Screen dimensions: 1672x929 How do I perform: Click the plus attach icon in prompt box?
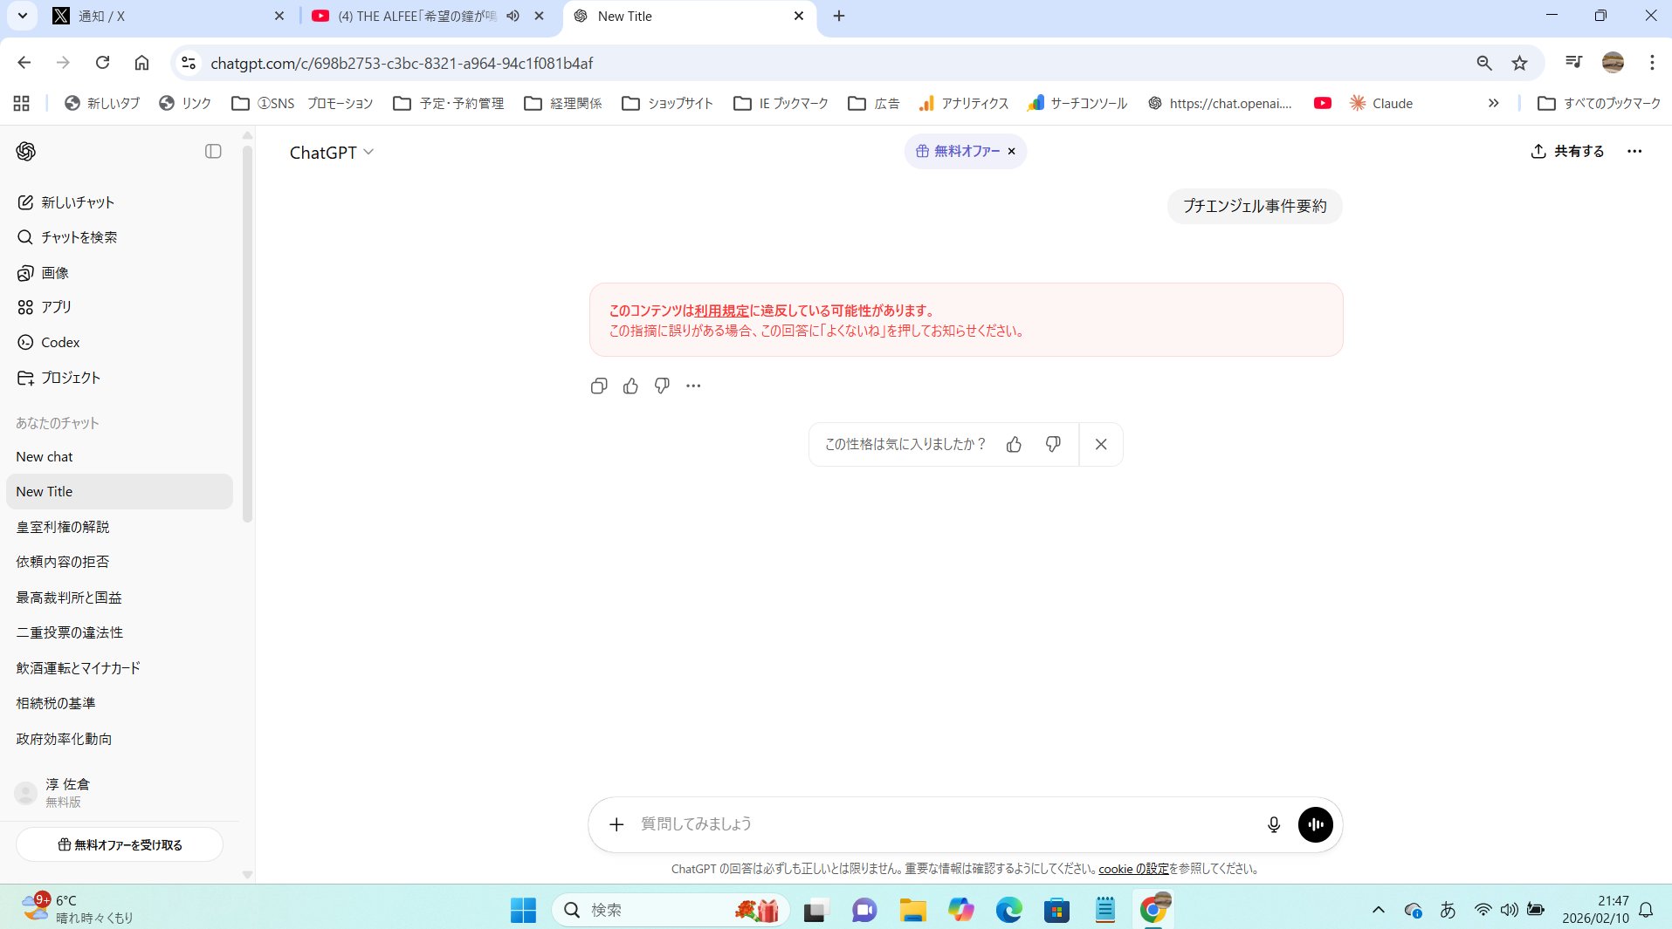coord(616,824)
